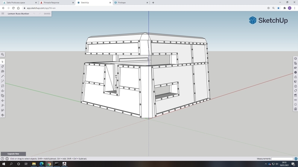Choose the Select arrow tool
The width and height of the screenshot is (298, 167).
3,62
